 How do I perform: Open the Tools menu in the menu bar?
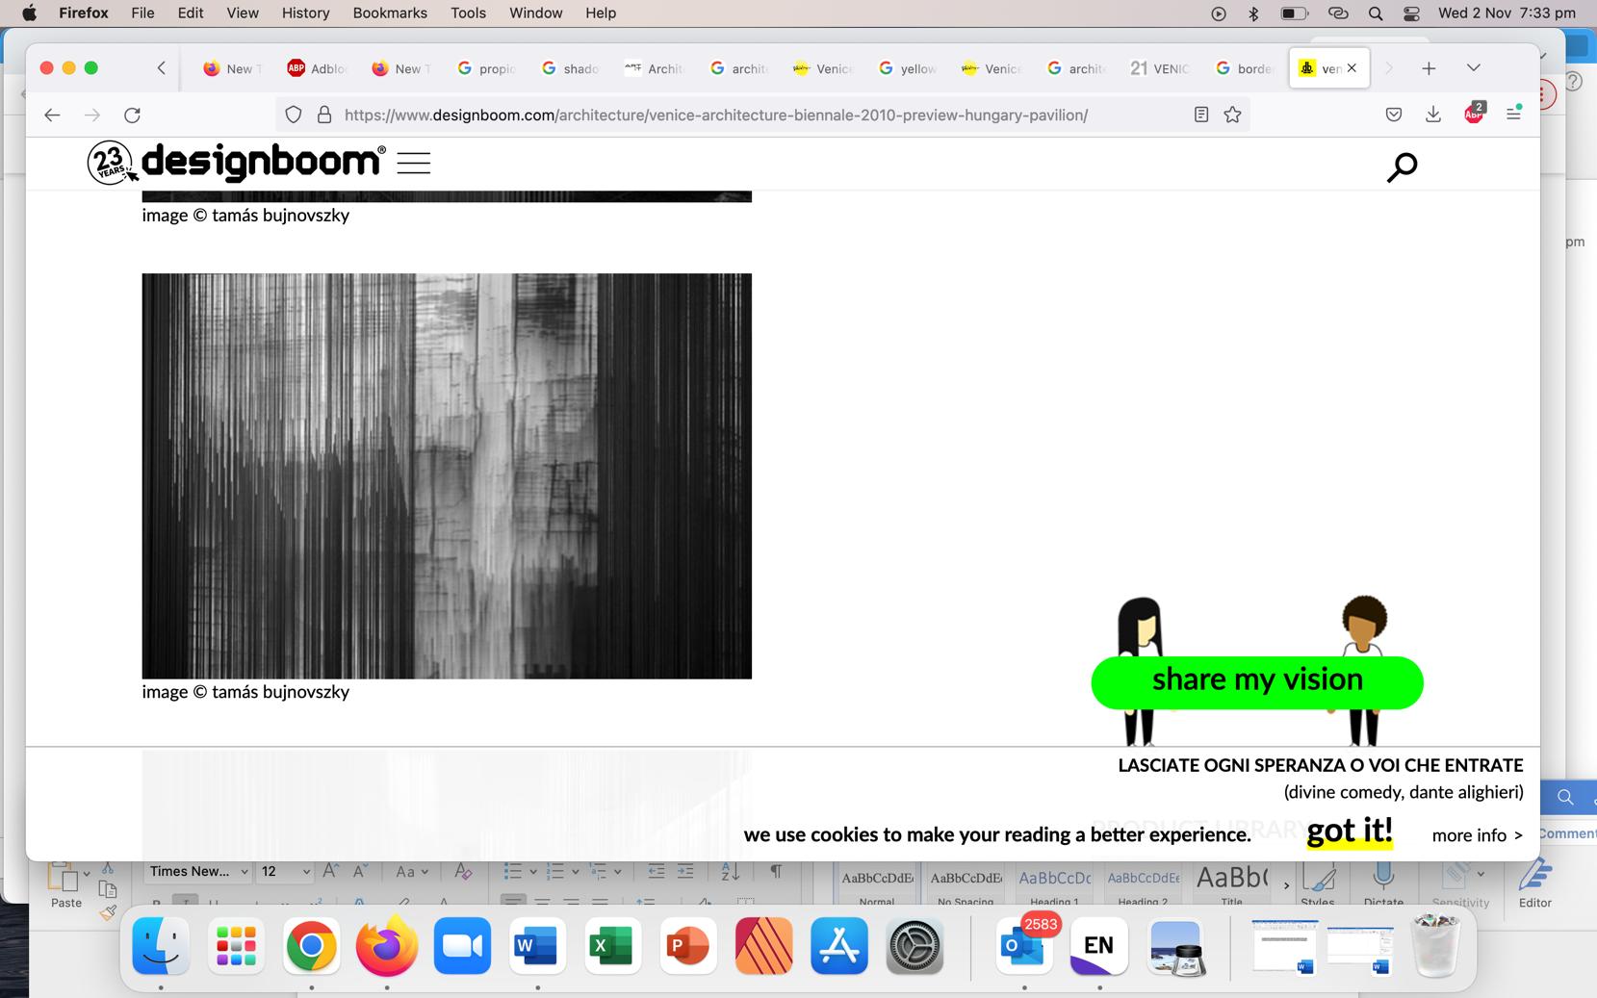[468, 13]
